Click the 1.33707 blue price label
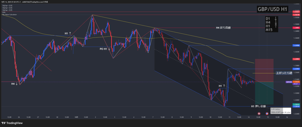 pos(296,69)
